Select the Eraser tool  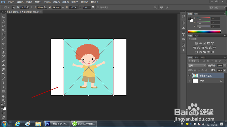point(3,61)
